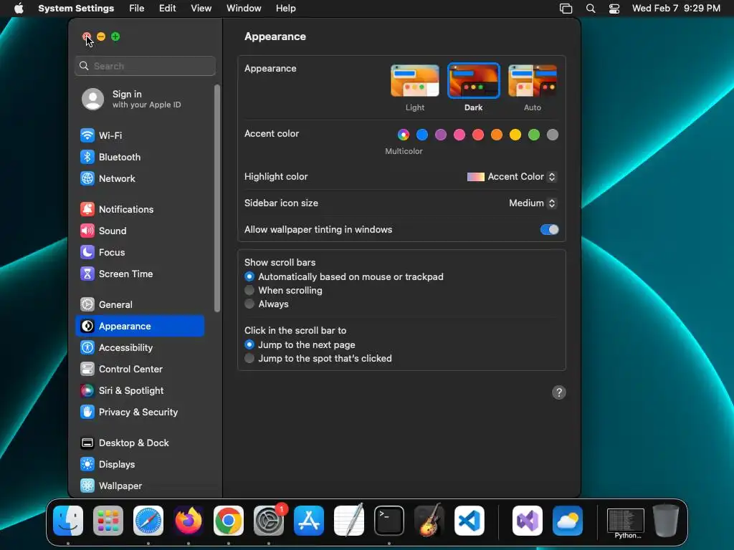Open Bluetooth settings in sidebar
The width and height of the screenshot is (734, 550).
click(140, 157)
